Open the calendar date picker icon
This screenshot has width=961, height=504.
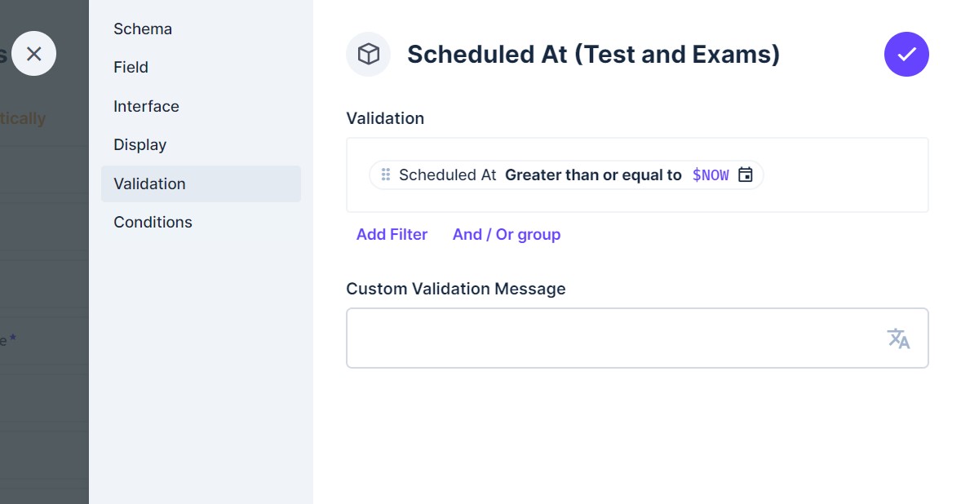[x=745, y=175]
